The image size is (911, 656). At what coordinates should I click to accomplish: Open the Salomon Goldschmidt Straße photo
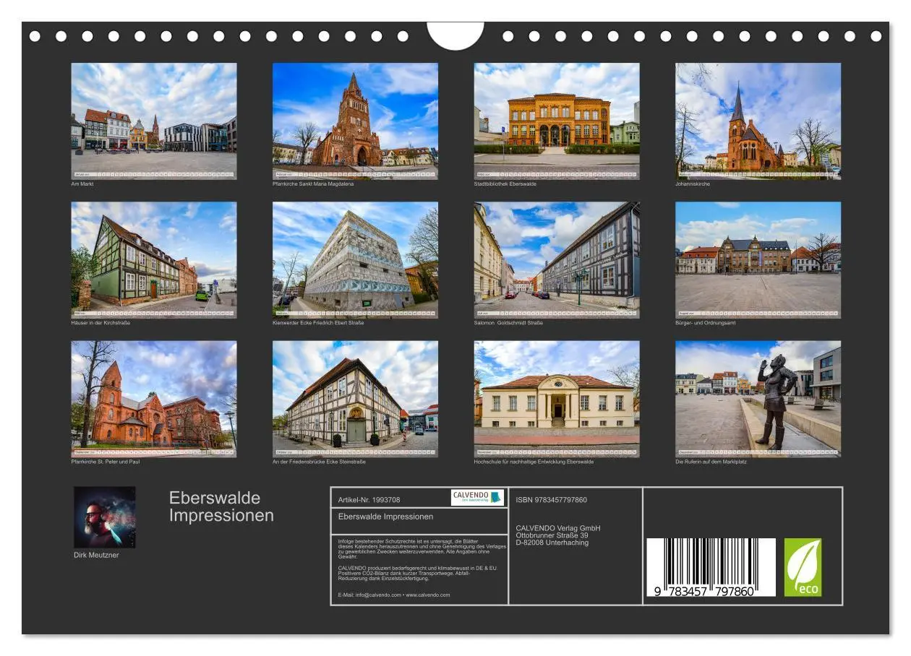(556, 260)
